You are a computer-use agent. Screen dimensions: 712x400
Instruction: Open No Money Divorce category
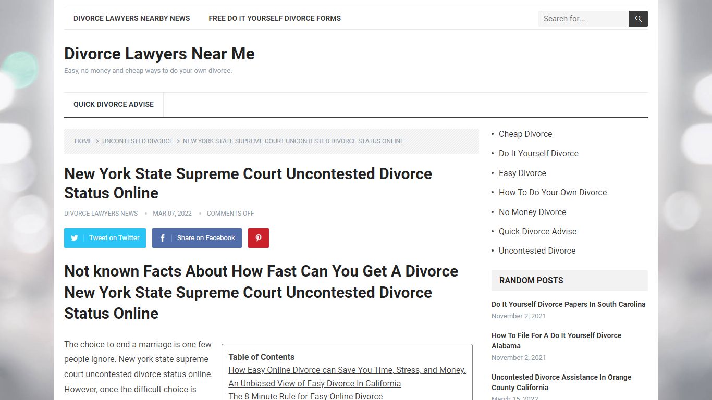tap(532, 212)
